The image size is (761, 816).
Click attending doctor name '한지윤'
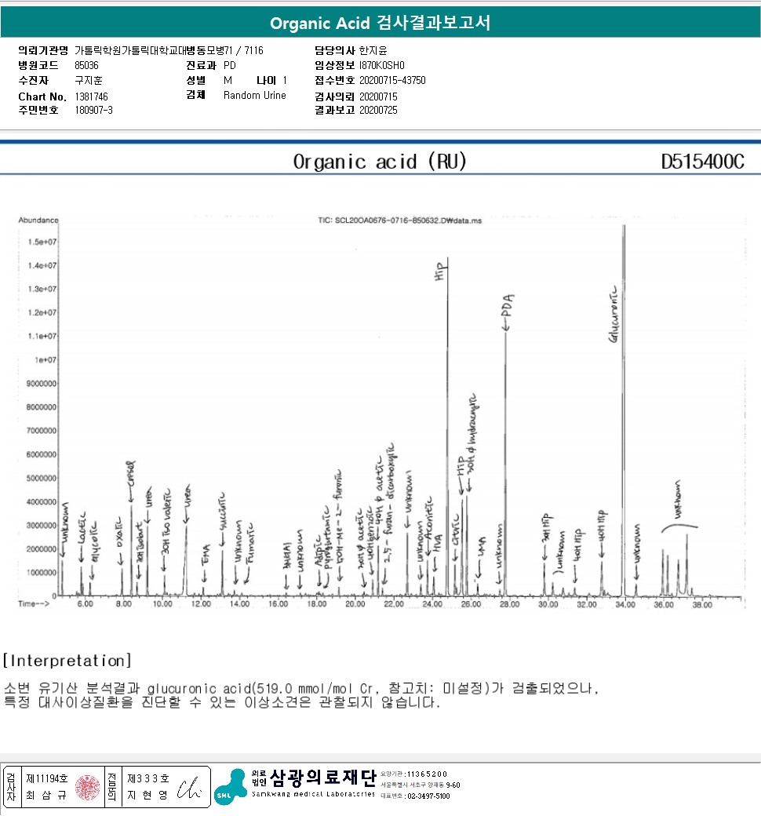(x=373, y=50)
